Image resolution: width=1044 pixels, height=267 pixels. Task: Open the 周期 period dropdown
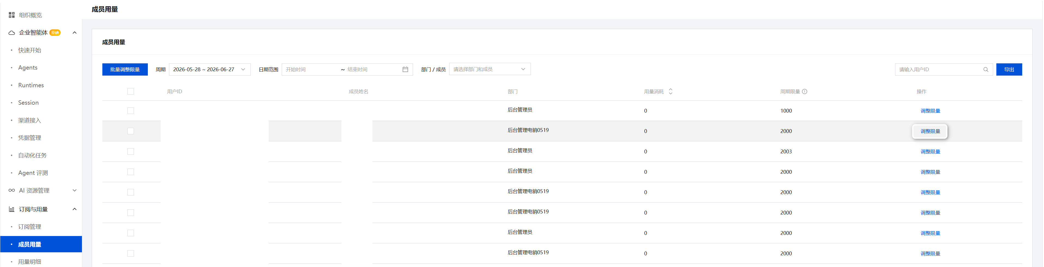[x=210, y=70]
